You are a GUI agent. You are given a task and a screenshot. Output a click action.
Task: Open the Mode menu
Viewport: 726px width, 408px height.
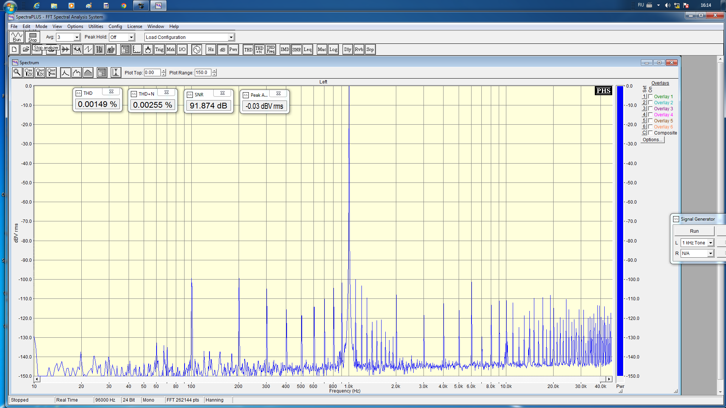(41, 26)
